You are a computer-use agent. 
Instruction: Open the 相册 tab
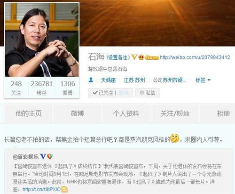pyautogui.click(x=223, y=113)
